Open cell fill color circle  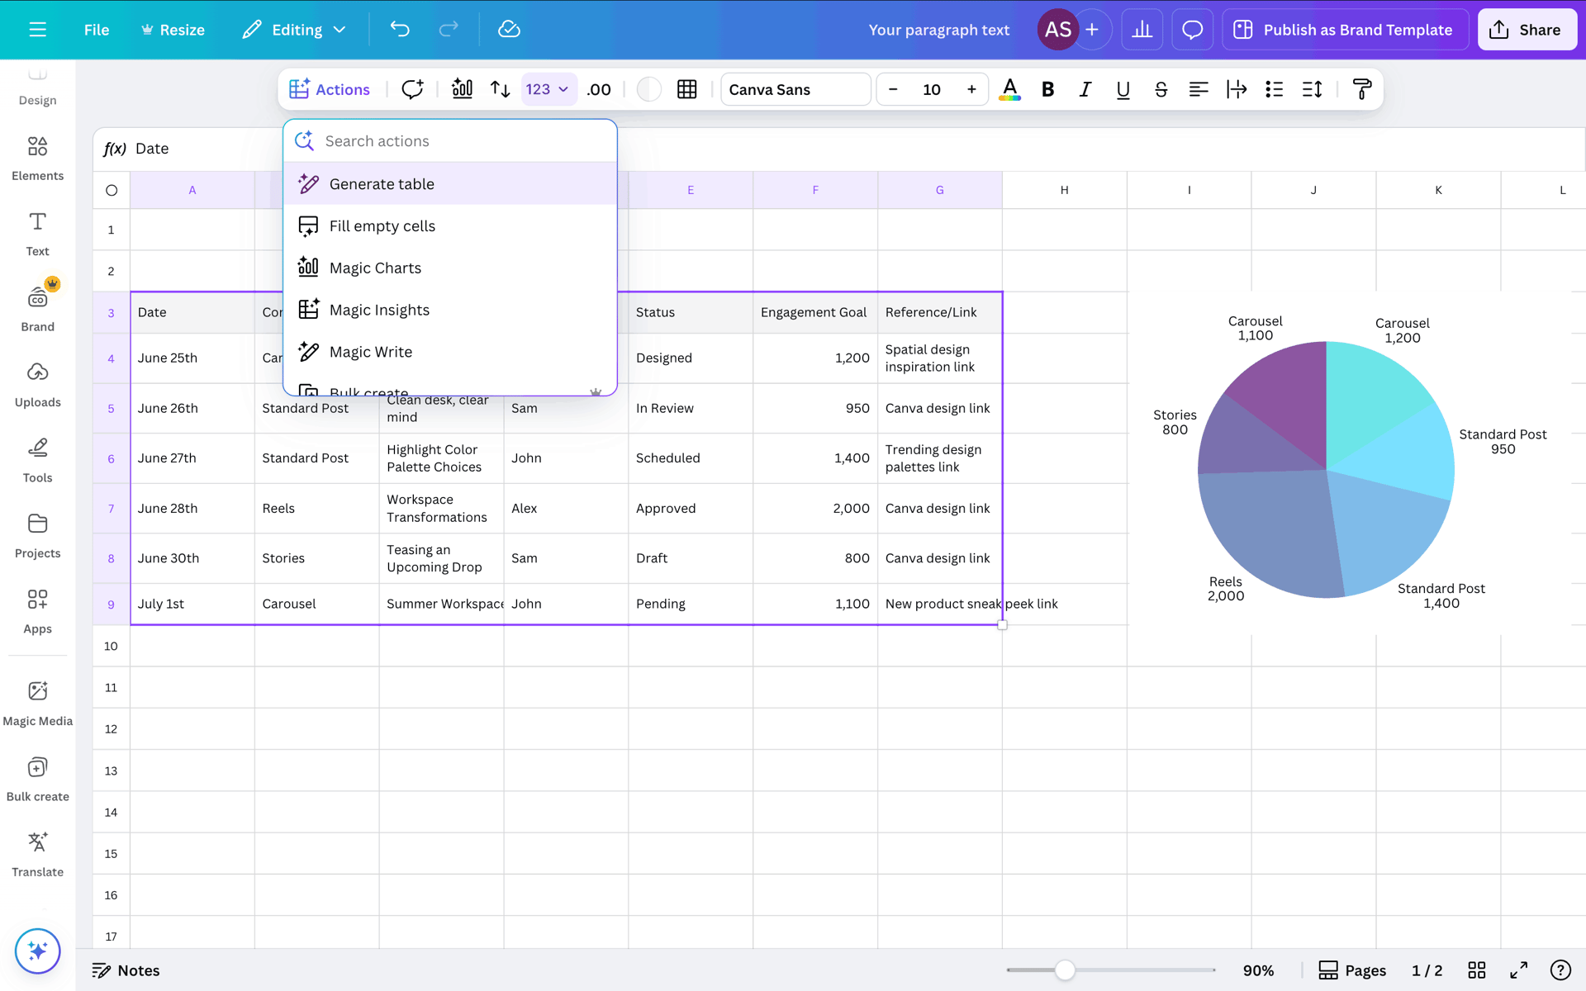649,89
